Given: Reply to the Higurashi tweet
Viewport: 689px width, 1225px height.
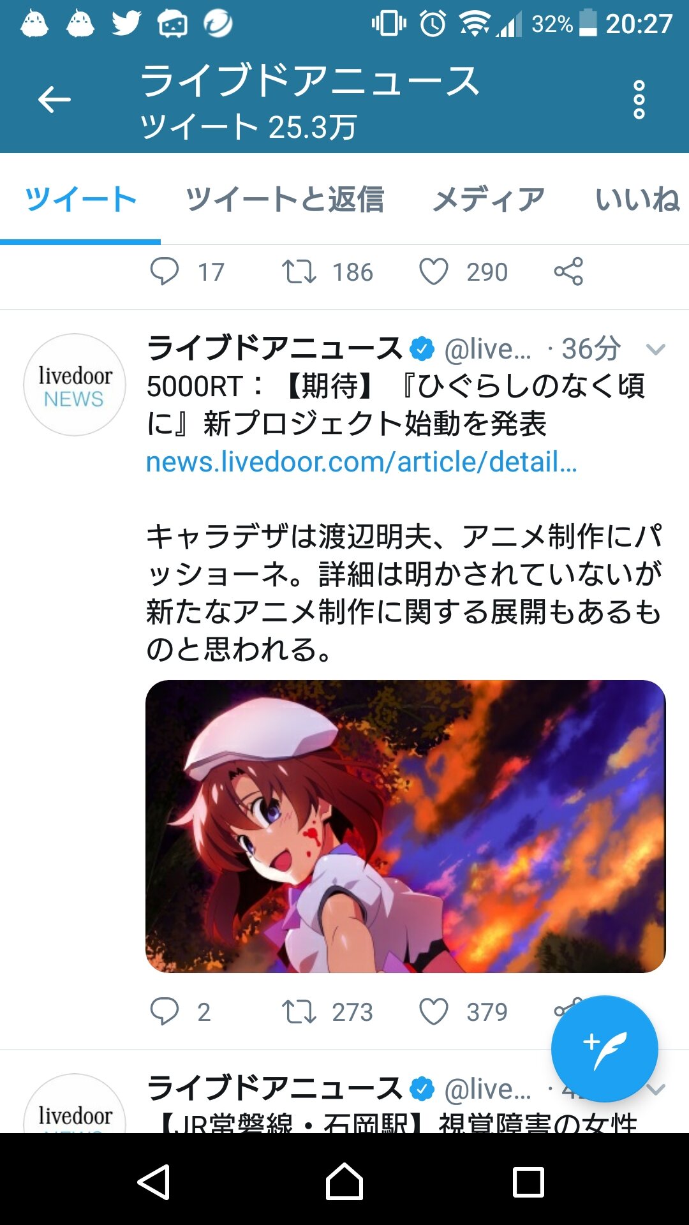Looking at the screenshot, I should (x=165, y=1011).
